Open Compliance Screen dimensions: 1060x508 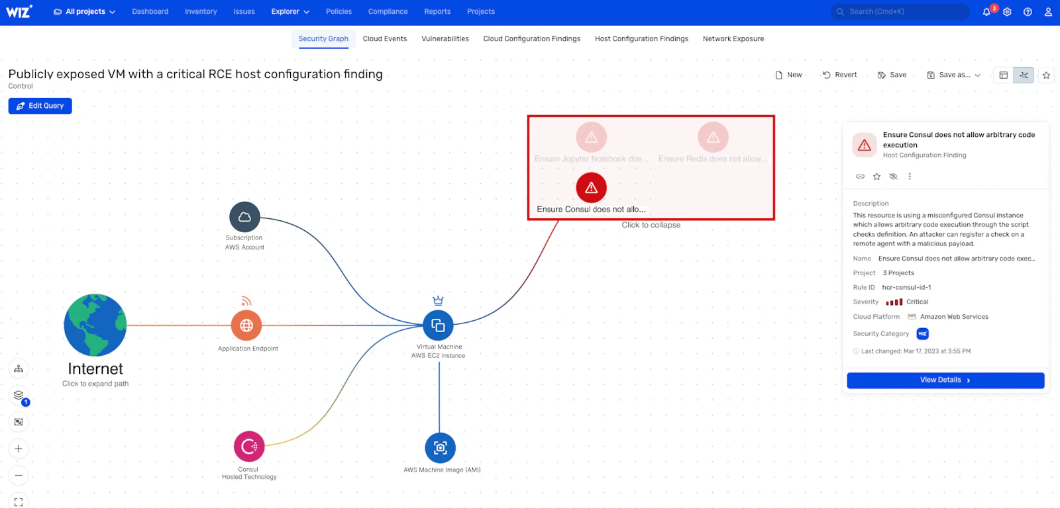click(388, 12)
